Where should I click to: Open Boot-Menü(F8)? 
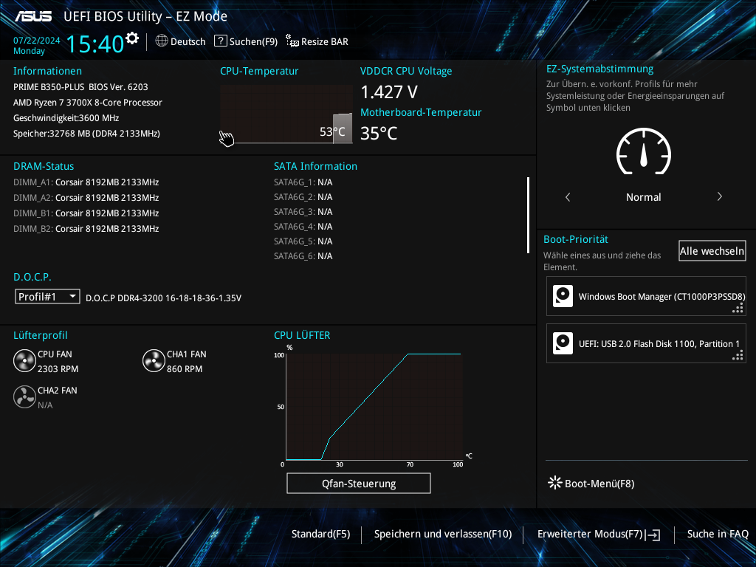coord(599,483)
